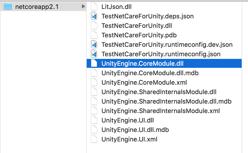Expand the netcoreapp2.1 folder via its disclosure arrow
Image resolution: width=248 pixels, height=153 pixels.
pyautogui.click(x=84, y=6)
